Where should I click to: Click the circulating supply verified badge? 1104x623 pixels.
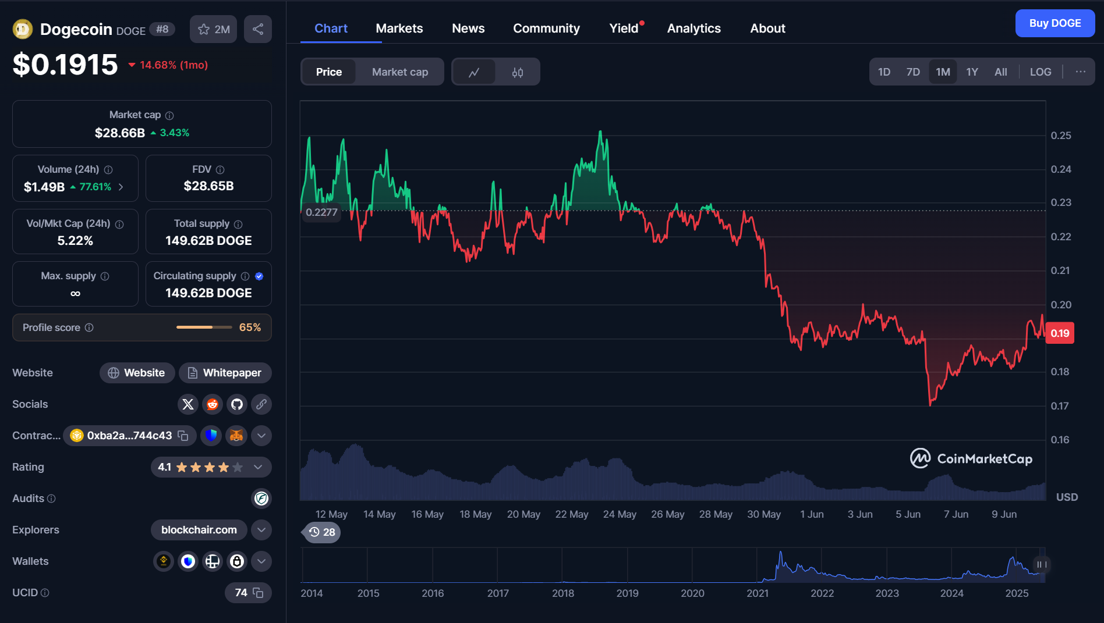[259, 276]
